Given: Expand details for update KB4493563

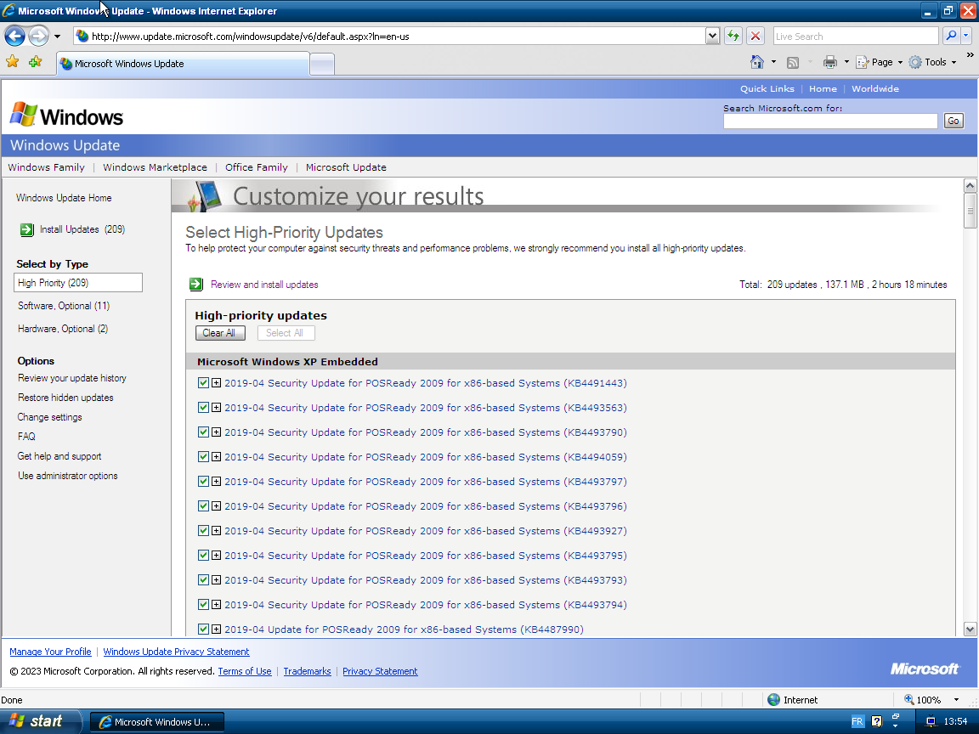Looking at the screenshot, I should pos(216,408).
